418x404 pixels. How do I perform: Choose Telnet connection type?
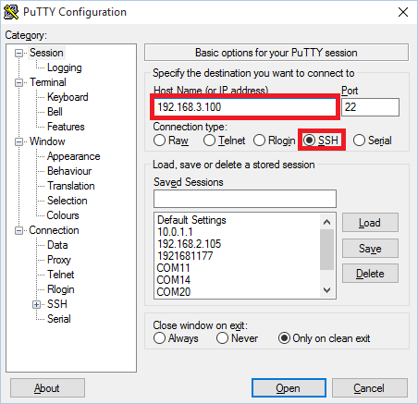(x=209, y=141)
